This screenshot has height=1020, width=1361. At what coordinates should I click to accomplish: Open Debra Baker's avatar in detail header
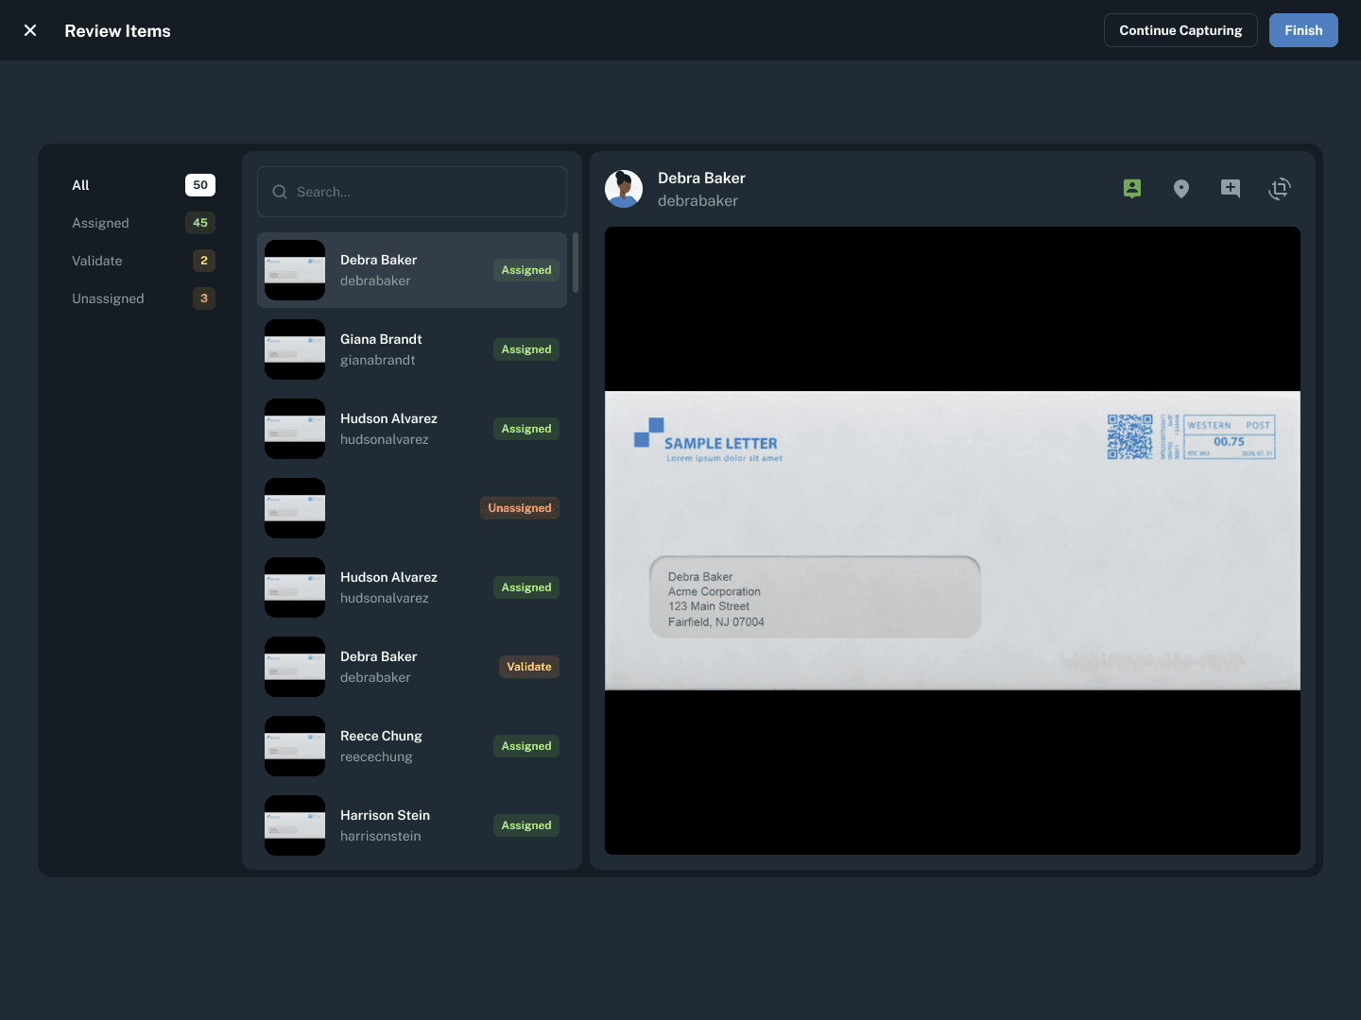[624, 189]
